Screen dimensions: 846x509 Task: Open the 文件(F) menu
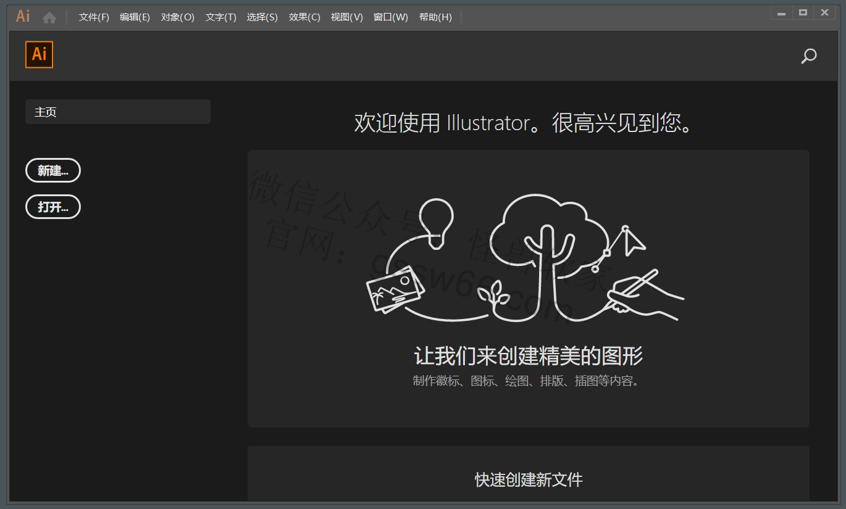94,17
